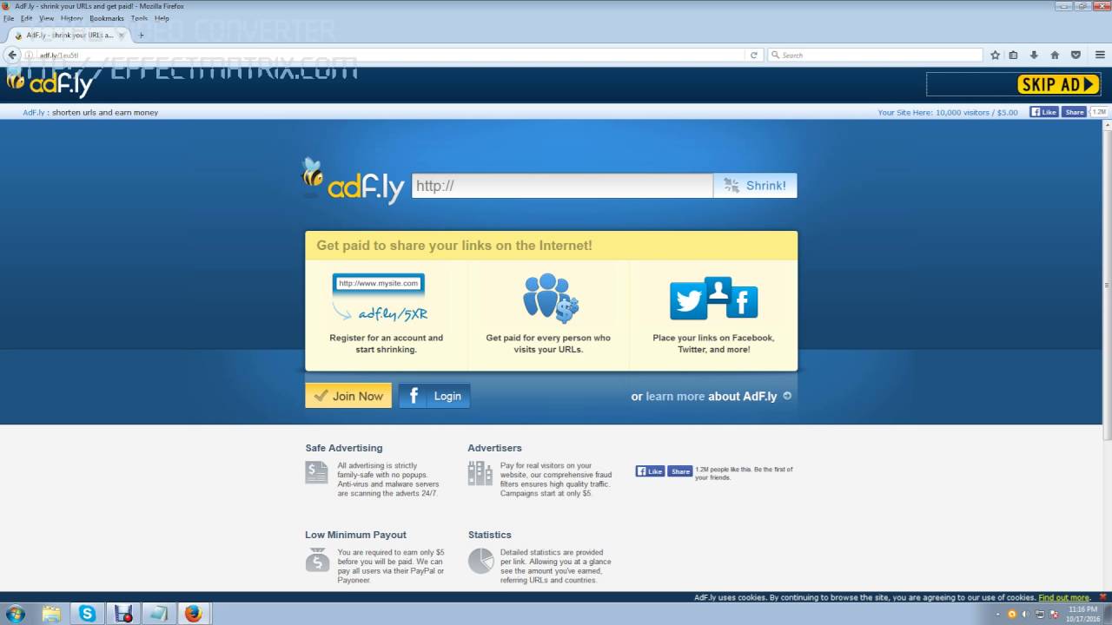Click the Firefox Search box
Image resolution: width=1112 pixels, height=625 pixels.
(875, 55)
